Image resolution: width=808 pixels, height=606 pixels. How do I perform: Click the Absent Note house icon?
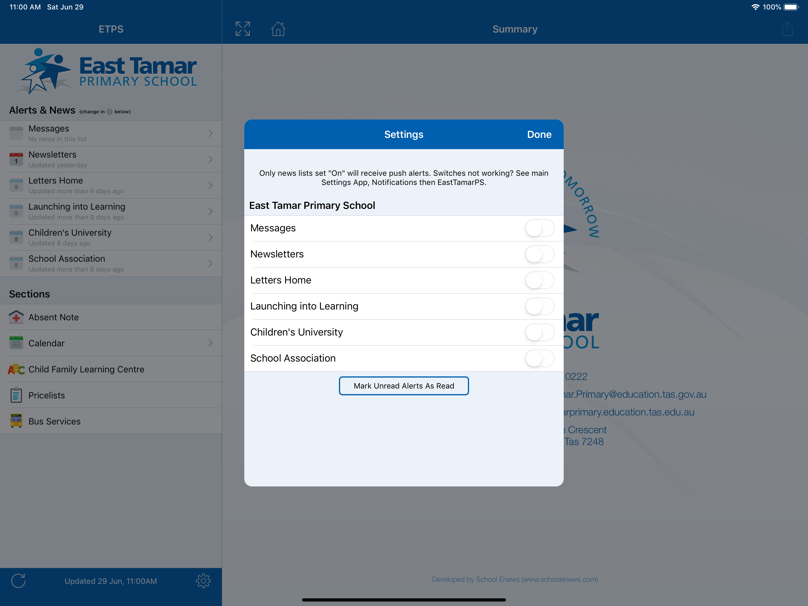(x=16, y=317)
